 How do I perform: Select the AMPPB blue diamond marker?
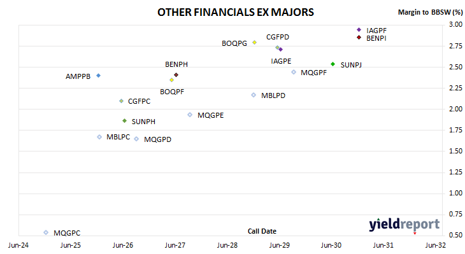(99, 76)
